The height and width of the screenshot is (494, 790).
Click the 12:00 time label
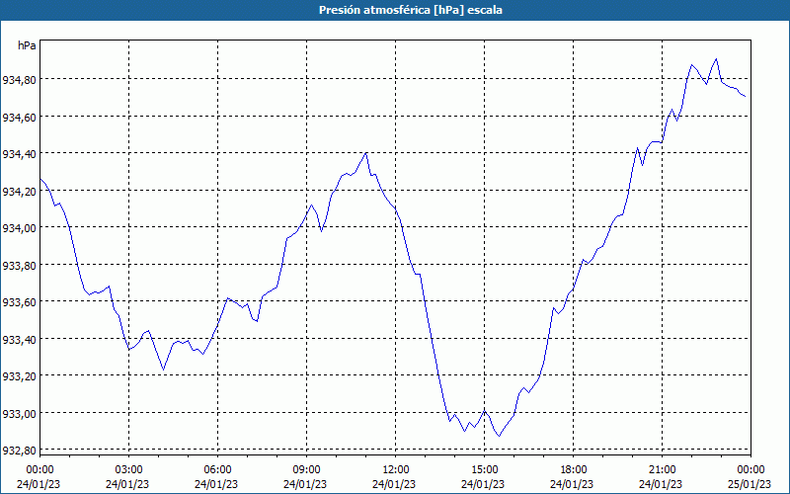396,470
